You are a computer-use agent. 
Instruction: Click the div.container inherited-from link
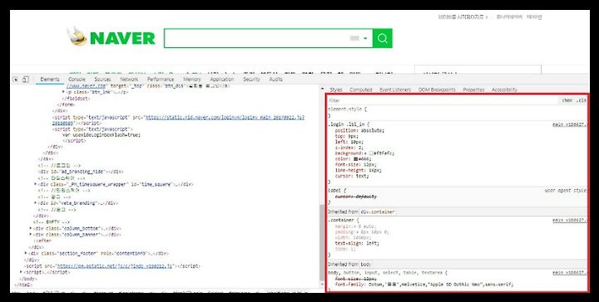coord(378,212)
